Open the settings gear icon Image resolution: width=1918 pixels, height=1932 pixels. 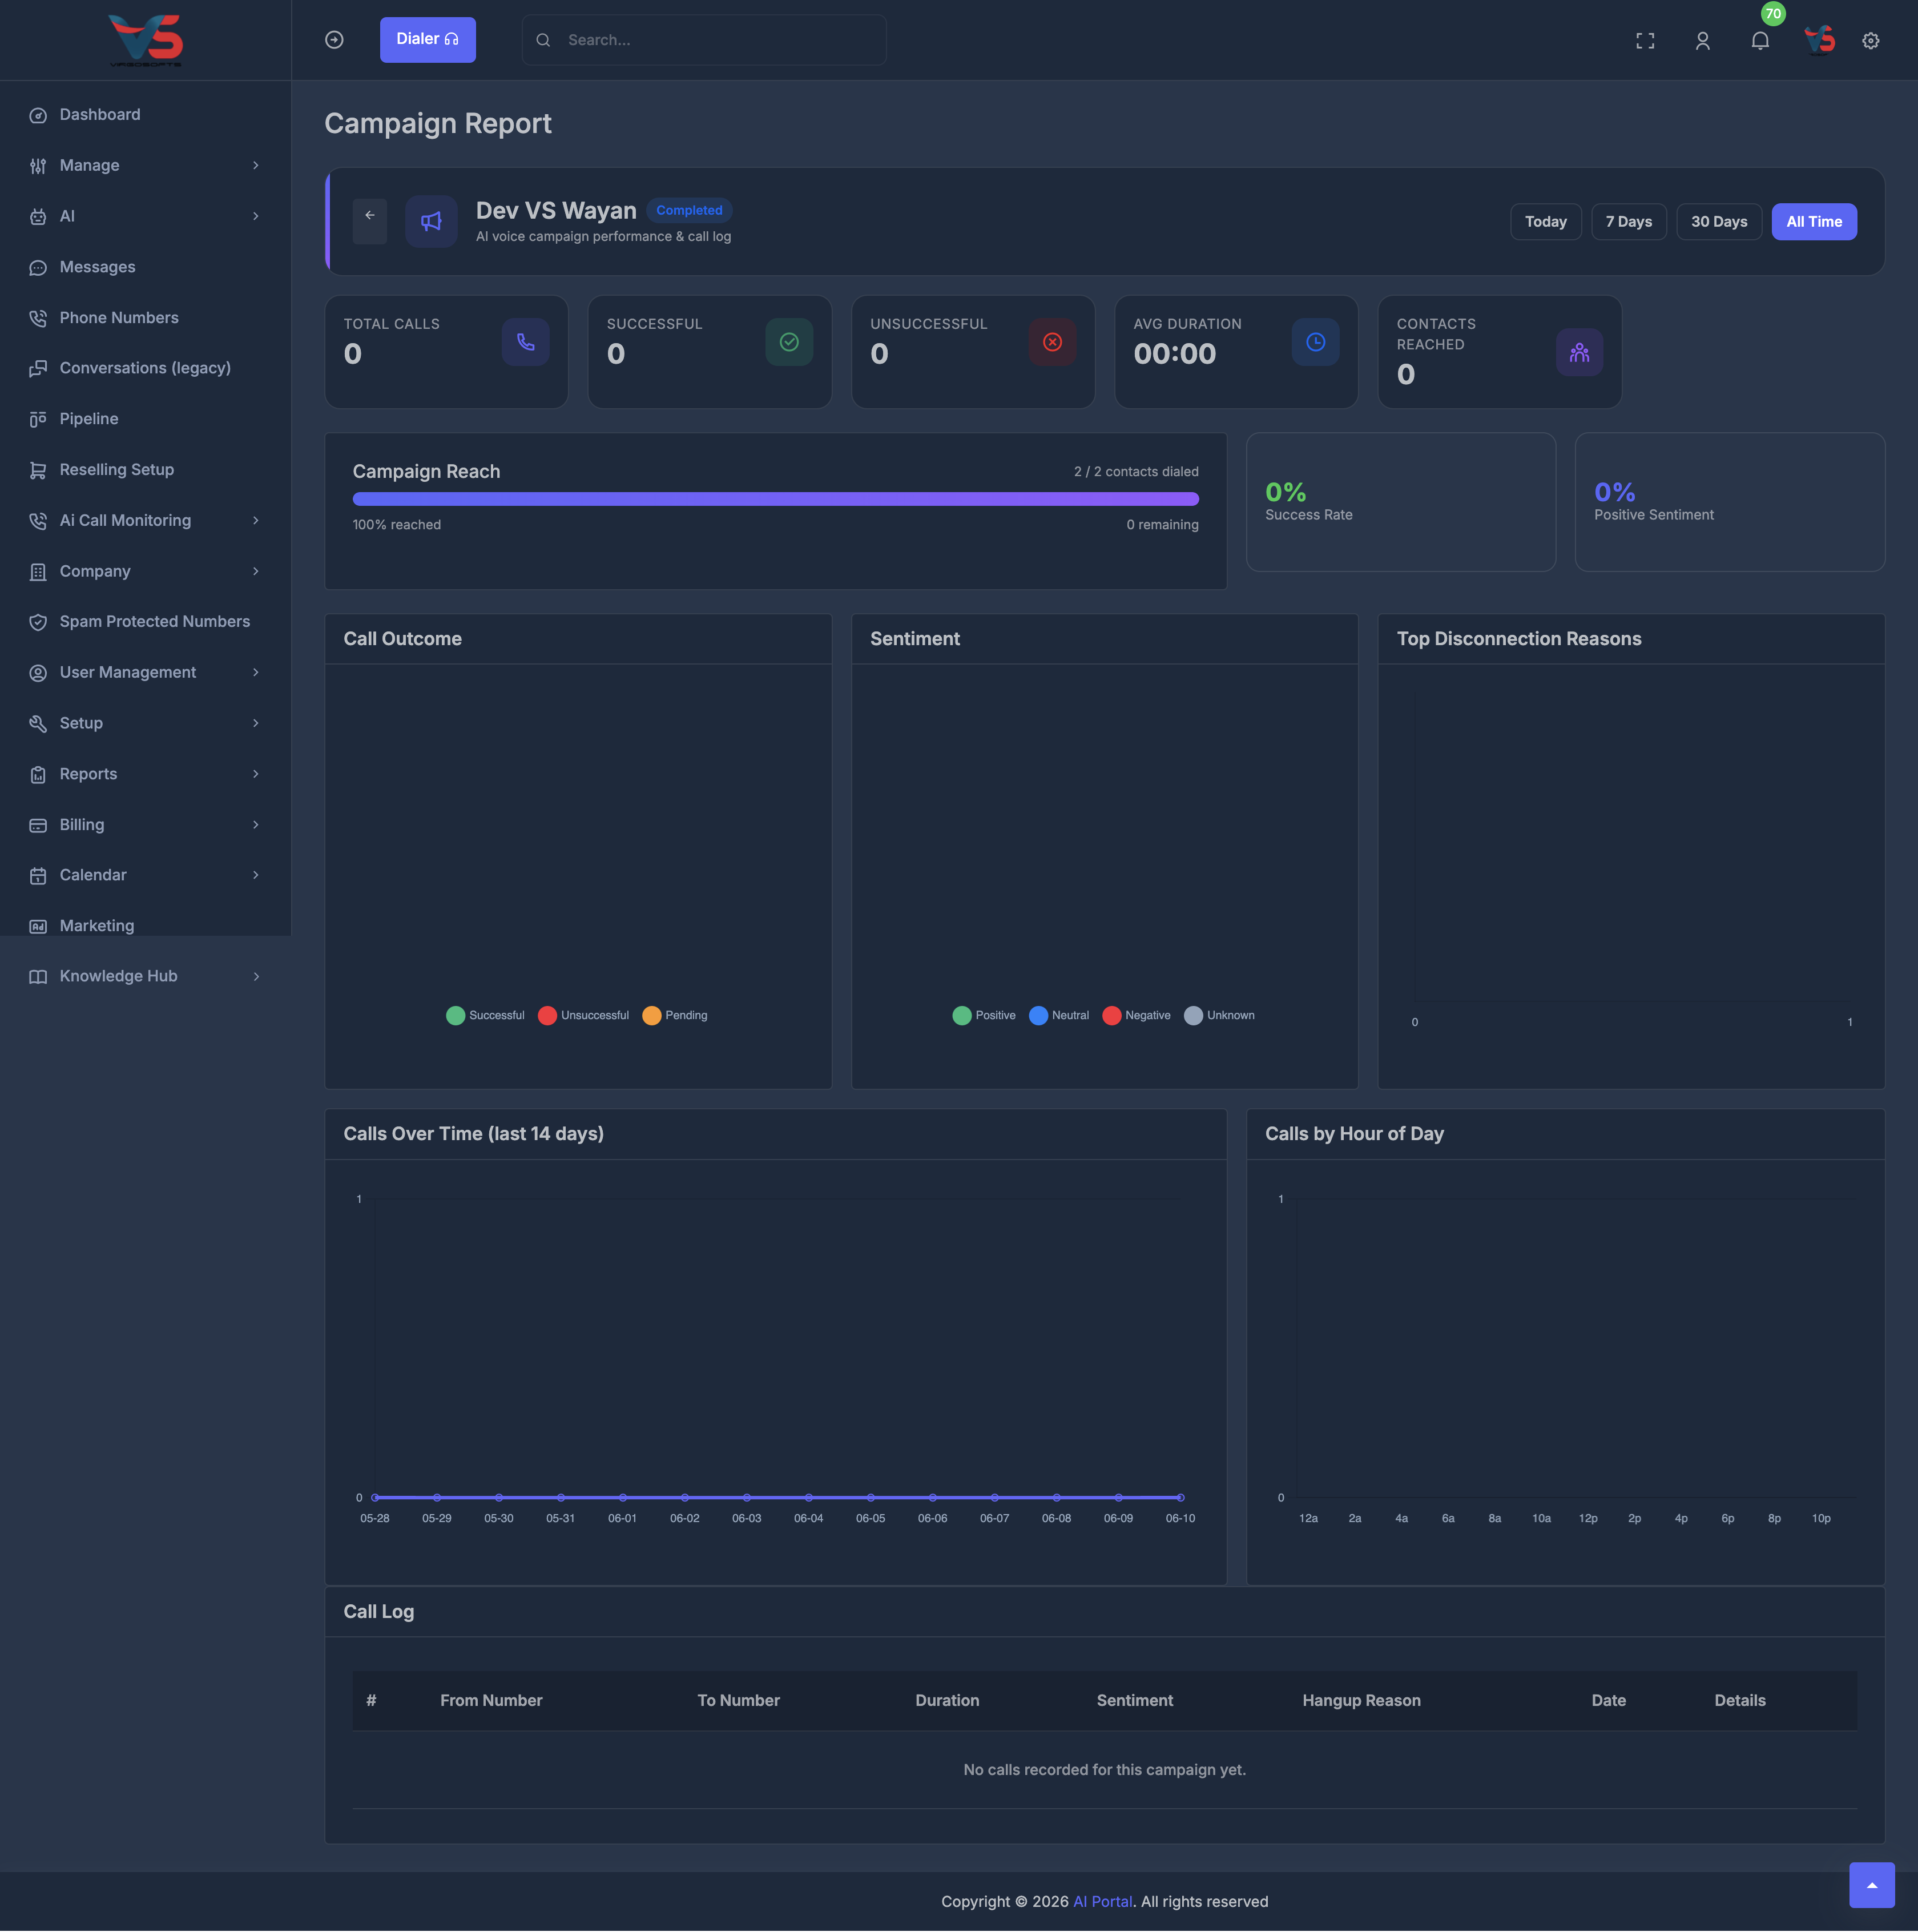(x=1870, y=41)
